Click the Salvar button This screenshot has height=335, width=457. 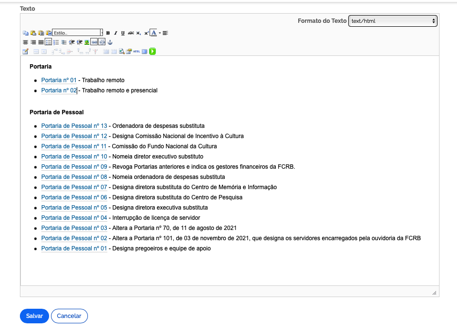(x=34, y=316)
